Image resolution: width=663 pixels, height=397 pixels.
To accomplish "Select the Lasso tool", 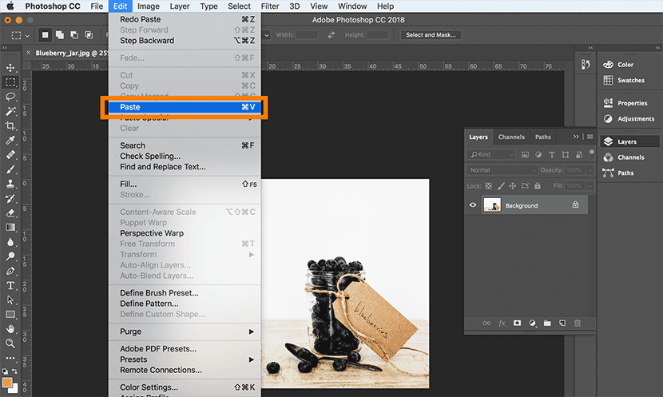I will coord(11,97).
